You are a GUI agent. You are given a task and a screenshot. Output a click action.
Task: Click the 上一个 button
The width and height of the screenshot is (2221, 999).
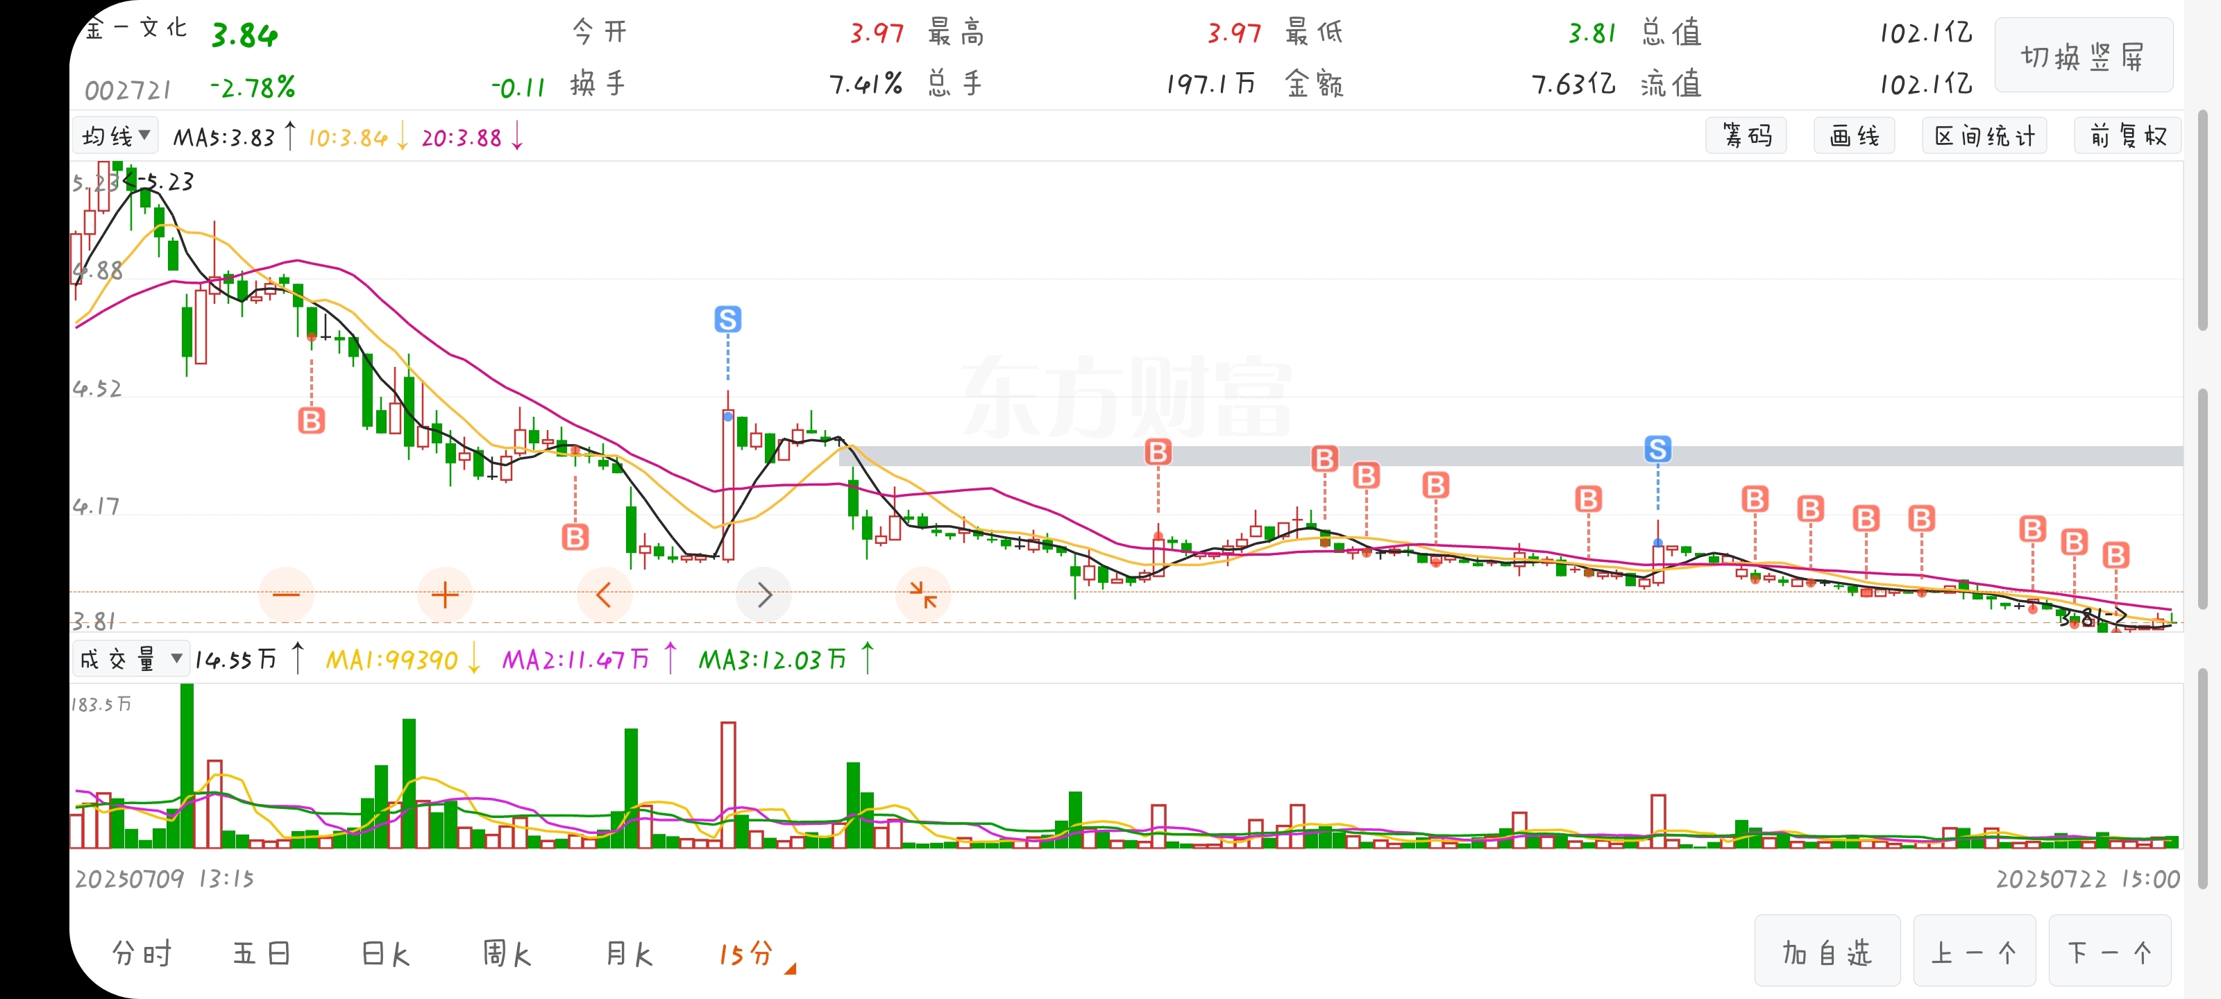pyautogui.click(x=1975, y=952)
